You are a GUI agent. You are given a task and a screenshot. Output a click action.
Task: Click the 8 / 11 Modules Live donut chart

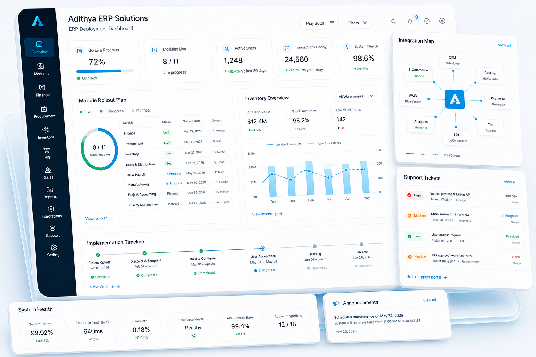[99, 149]
